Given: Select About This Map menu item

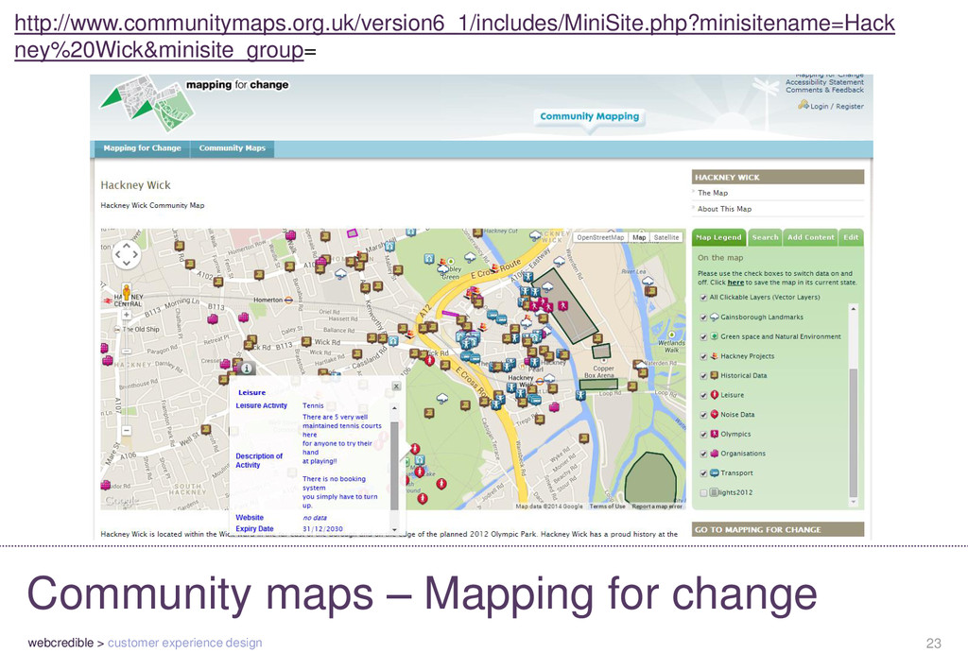Looking at the screenshot, I should [724, 209].
